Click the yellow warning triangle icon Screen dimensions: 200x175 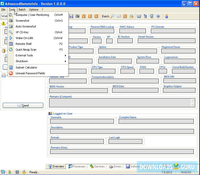3,23
